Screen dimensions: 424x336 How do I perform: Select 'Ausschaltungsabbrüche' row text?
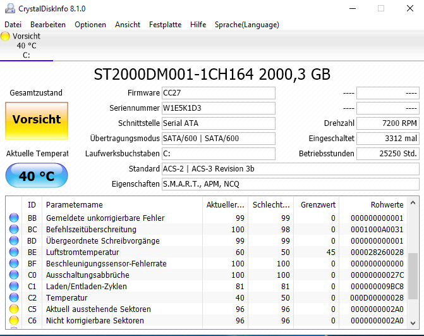[x=88, y=275]
